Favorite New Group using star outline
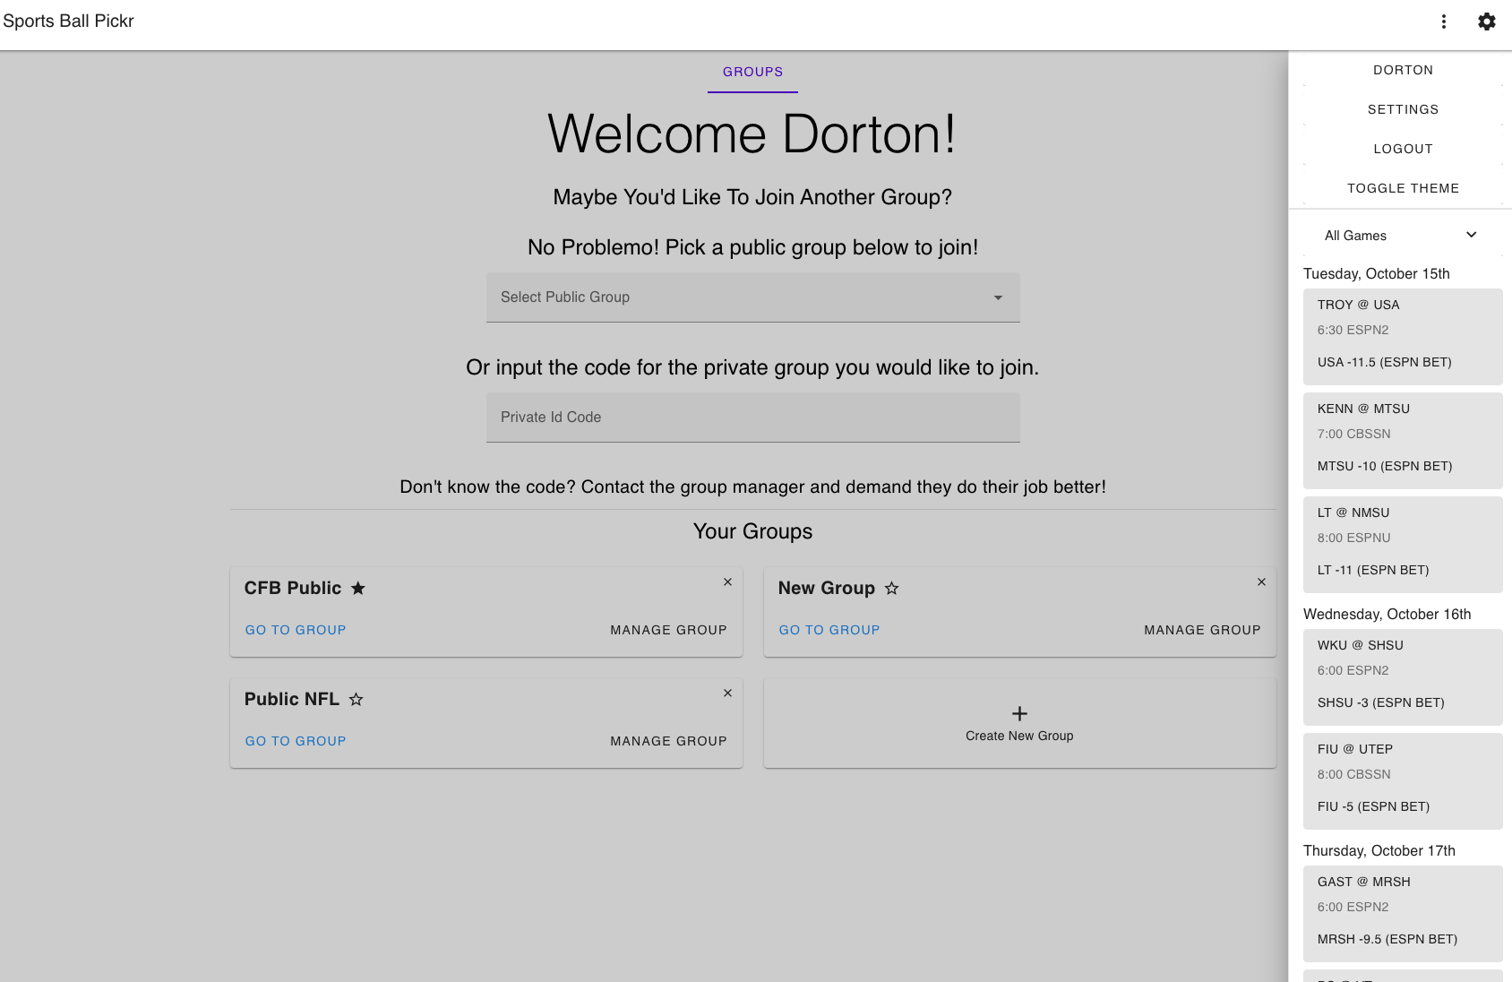Viewport: 1512px width, 982px height. tap(891, 589)
